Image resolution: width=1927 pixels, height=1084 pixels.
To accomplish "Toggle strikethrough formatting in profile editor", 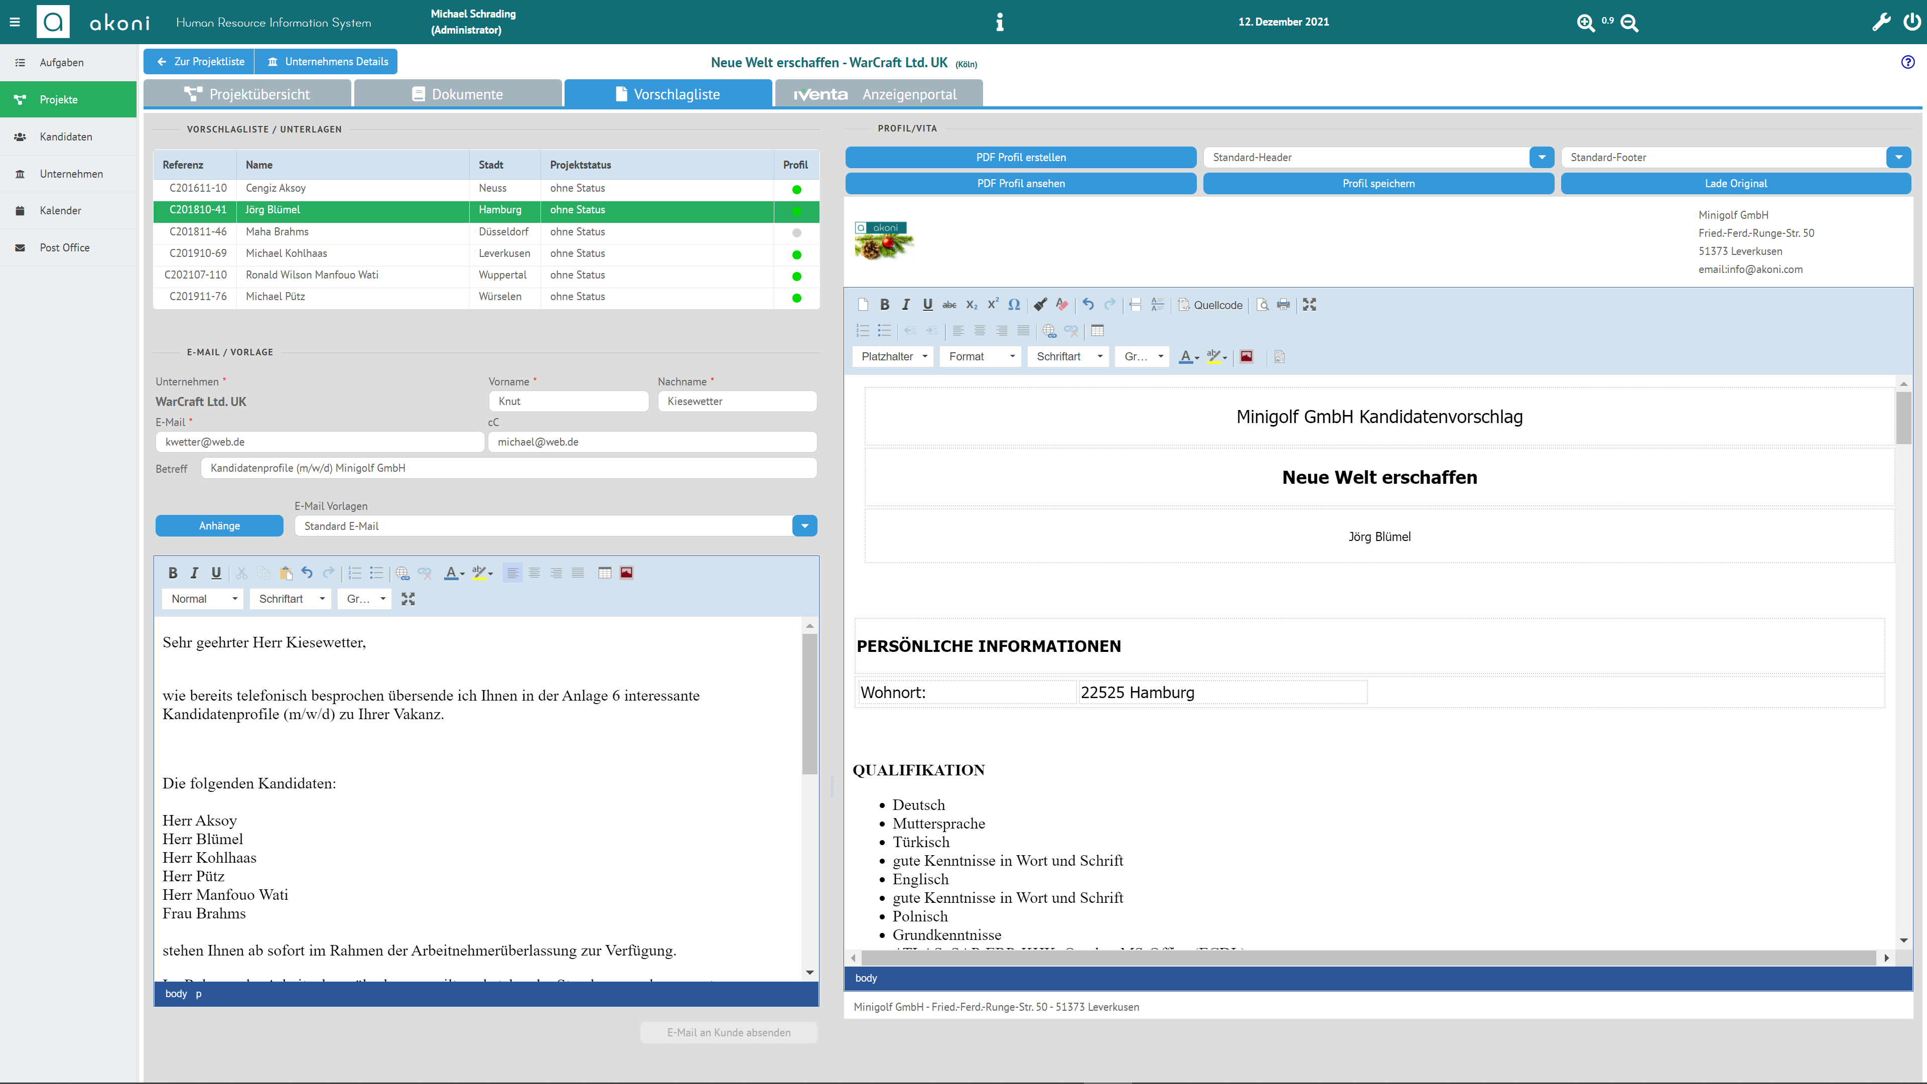I will click(x=949, y=305).
